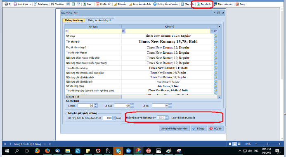The height and width of the screenshot is (157, 286).
Task: Adjust Lề dưới value with stepper arrows
Action: pyautogui.click(x=132, y=106)
